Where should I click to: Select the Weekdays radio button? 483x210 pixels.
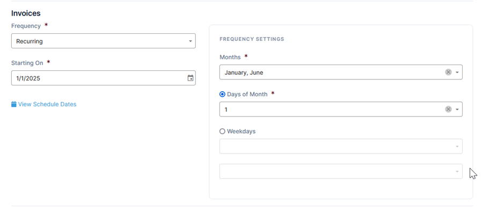[222, 132]
